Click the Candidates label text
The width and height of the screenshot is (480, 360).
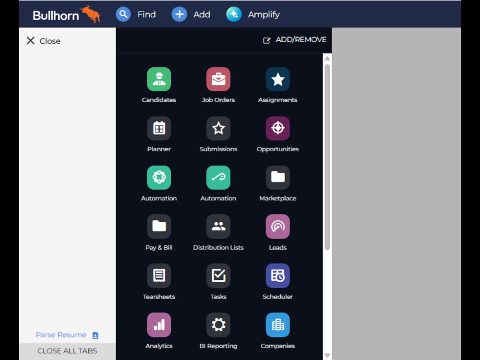coord(159,100)
